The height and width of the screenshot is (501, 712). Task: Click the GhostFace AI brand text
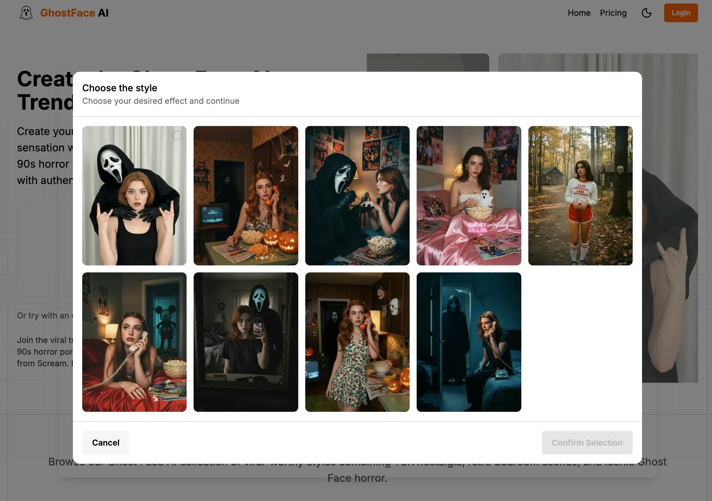click(74, 13)
